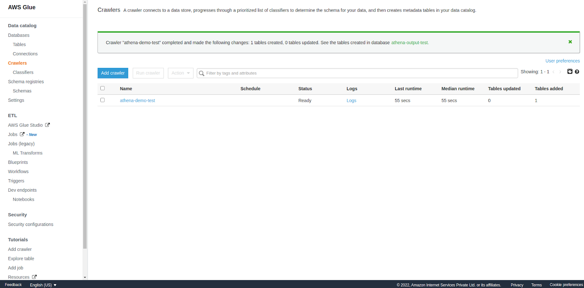Open Tables in the Data catalog

click(19, 45)
